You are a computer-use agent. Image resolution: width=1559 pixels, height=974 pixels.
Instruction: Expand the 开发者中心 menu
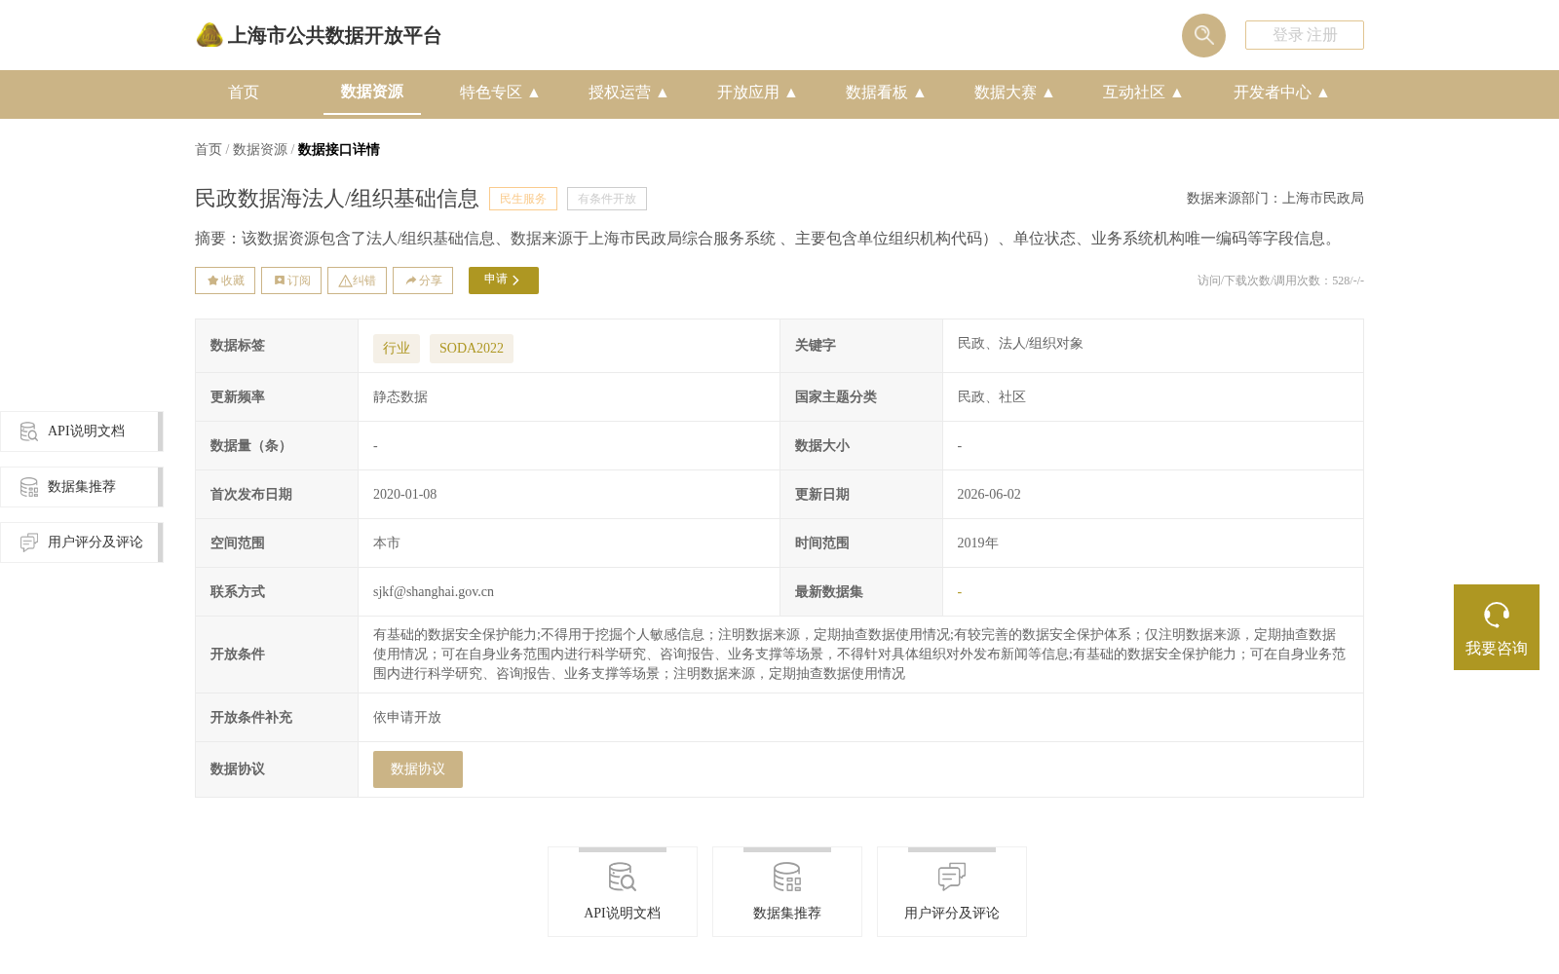(x=1281, y=93)
